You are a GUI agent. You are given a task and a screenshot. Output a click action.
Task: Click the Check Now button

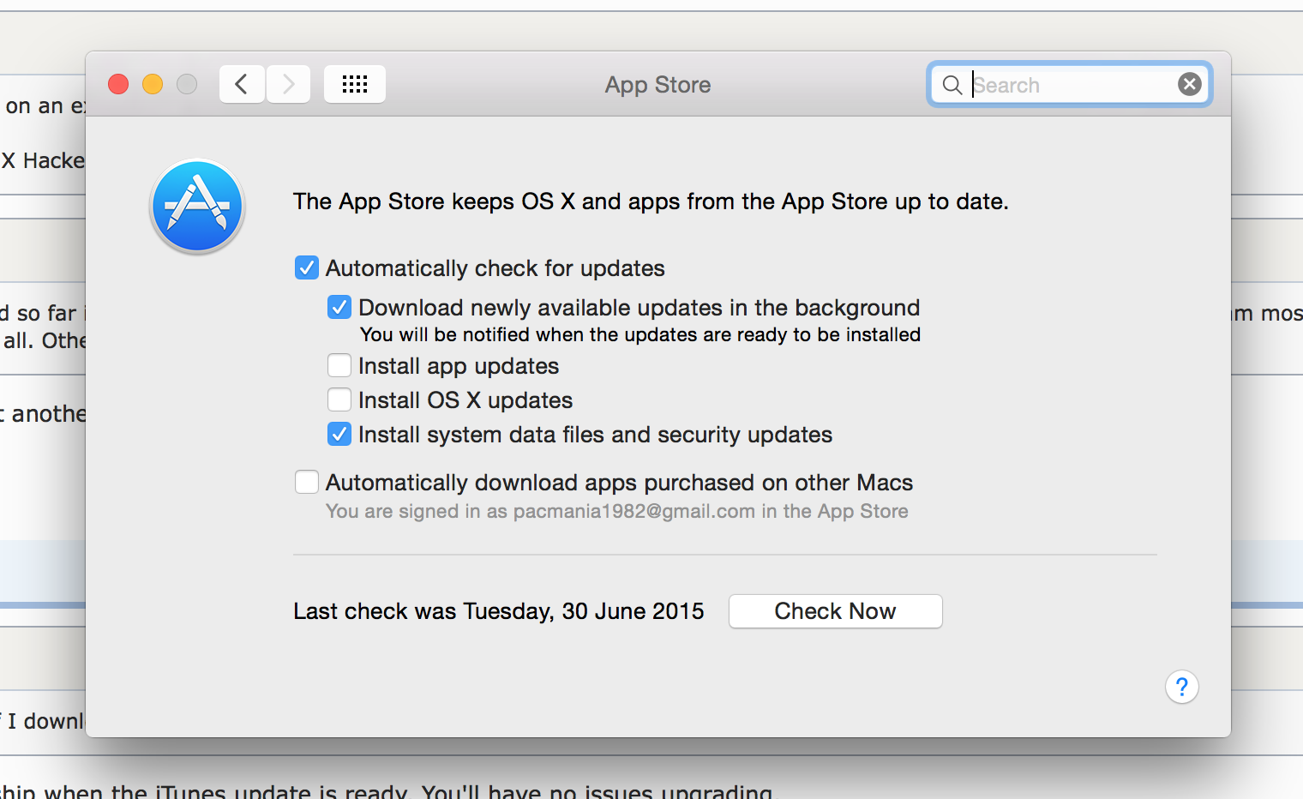pyautogui.click(x=836, y=611)
